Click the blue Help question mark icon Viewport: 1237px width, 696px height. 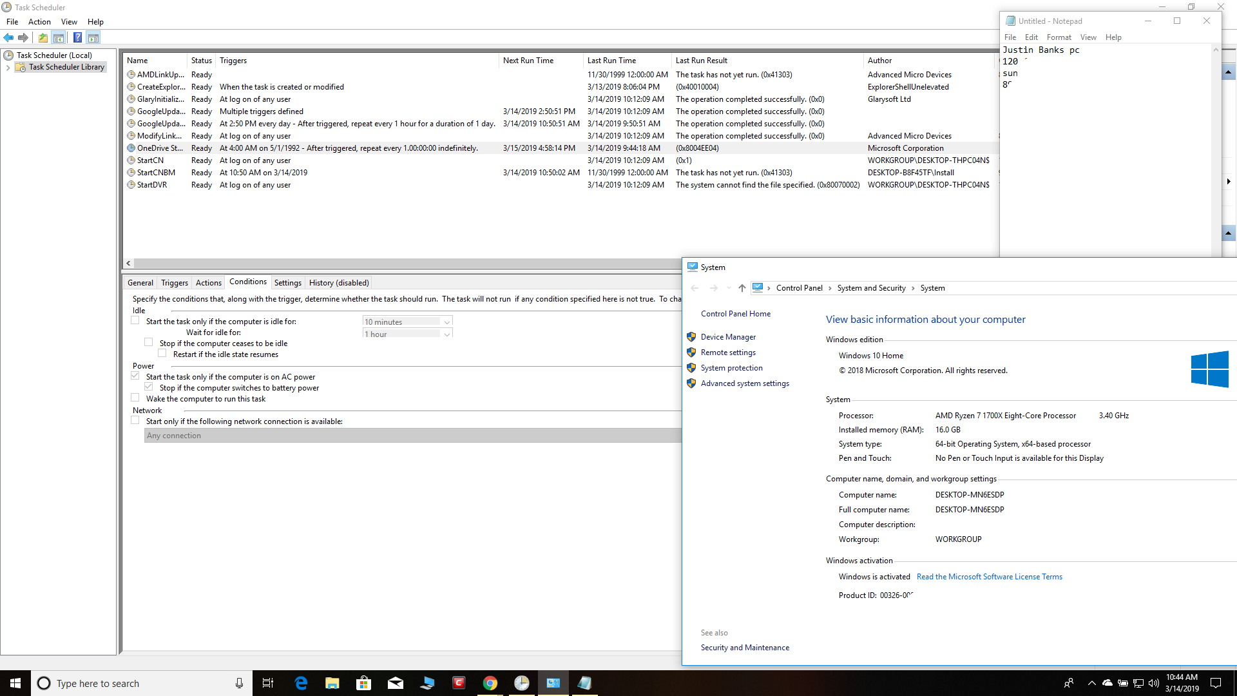(x=77, y=37)
